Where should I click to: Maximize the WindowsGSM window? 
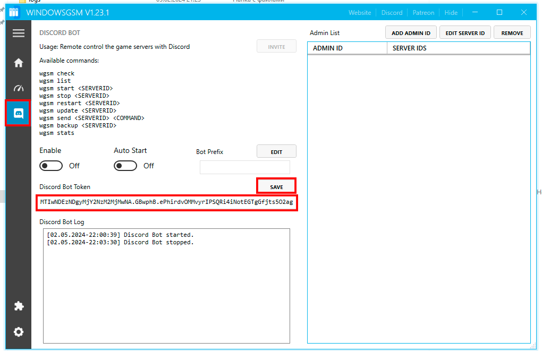coord(499,12)
